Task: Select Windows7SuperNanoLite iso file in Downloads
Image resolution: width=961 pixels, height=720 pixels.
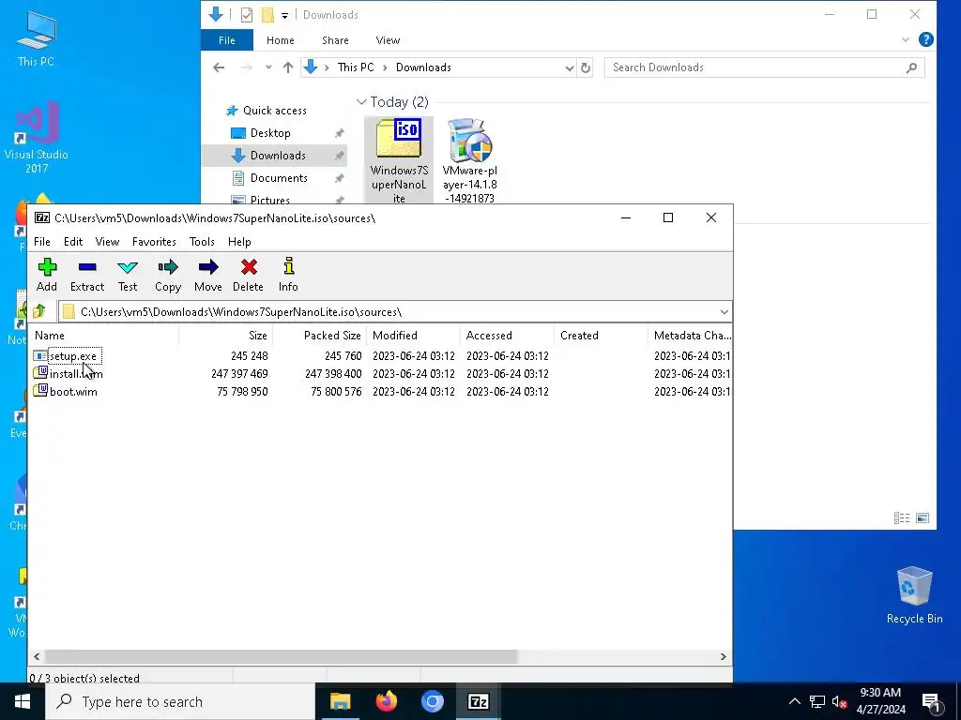Action: (399, 160)
